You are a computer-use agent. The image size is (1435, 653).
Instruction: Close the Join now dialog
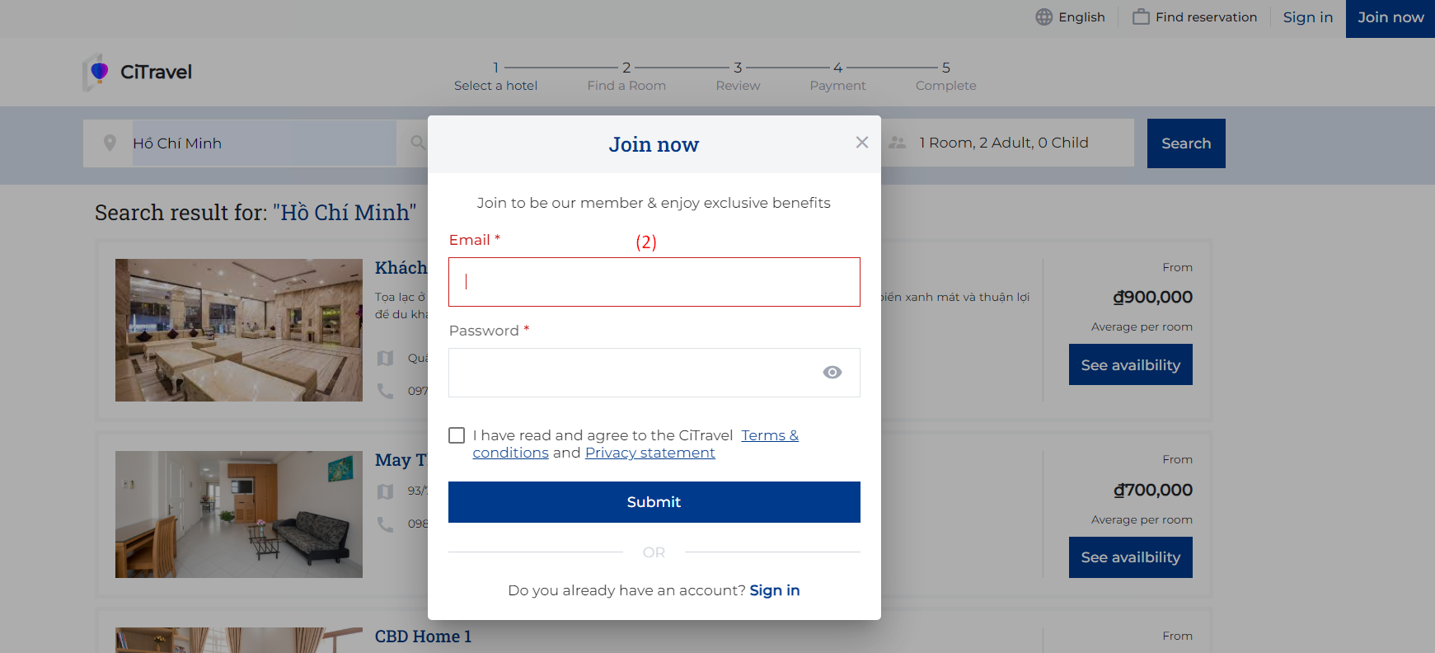pos(862,143)
